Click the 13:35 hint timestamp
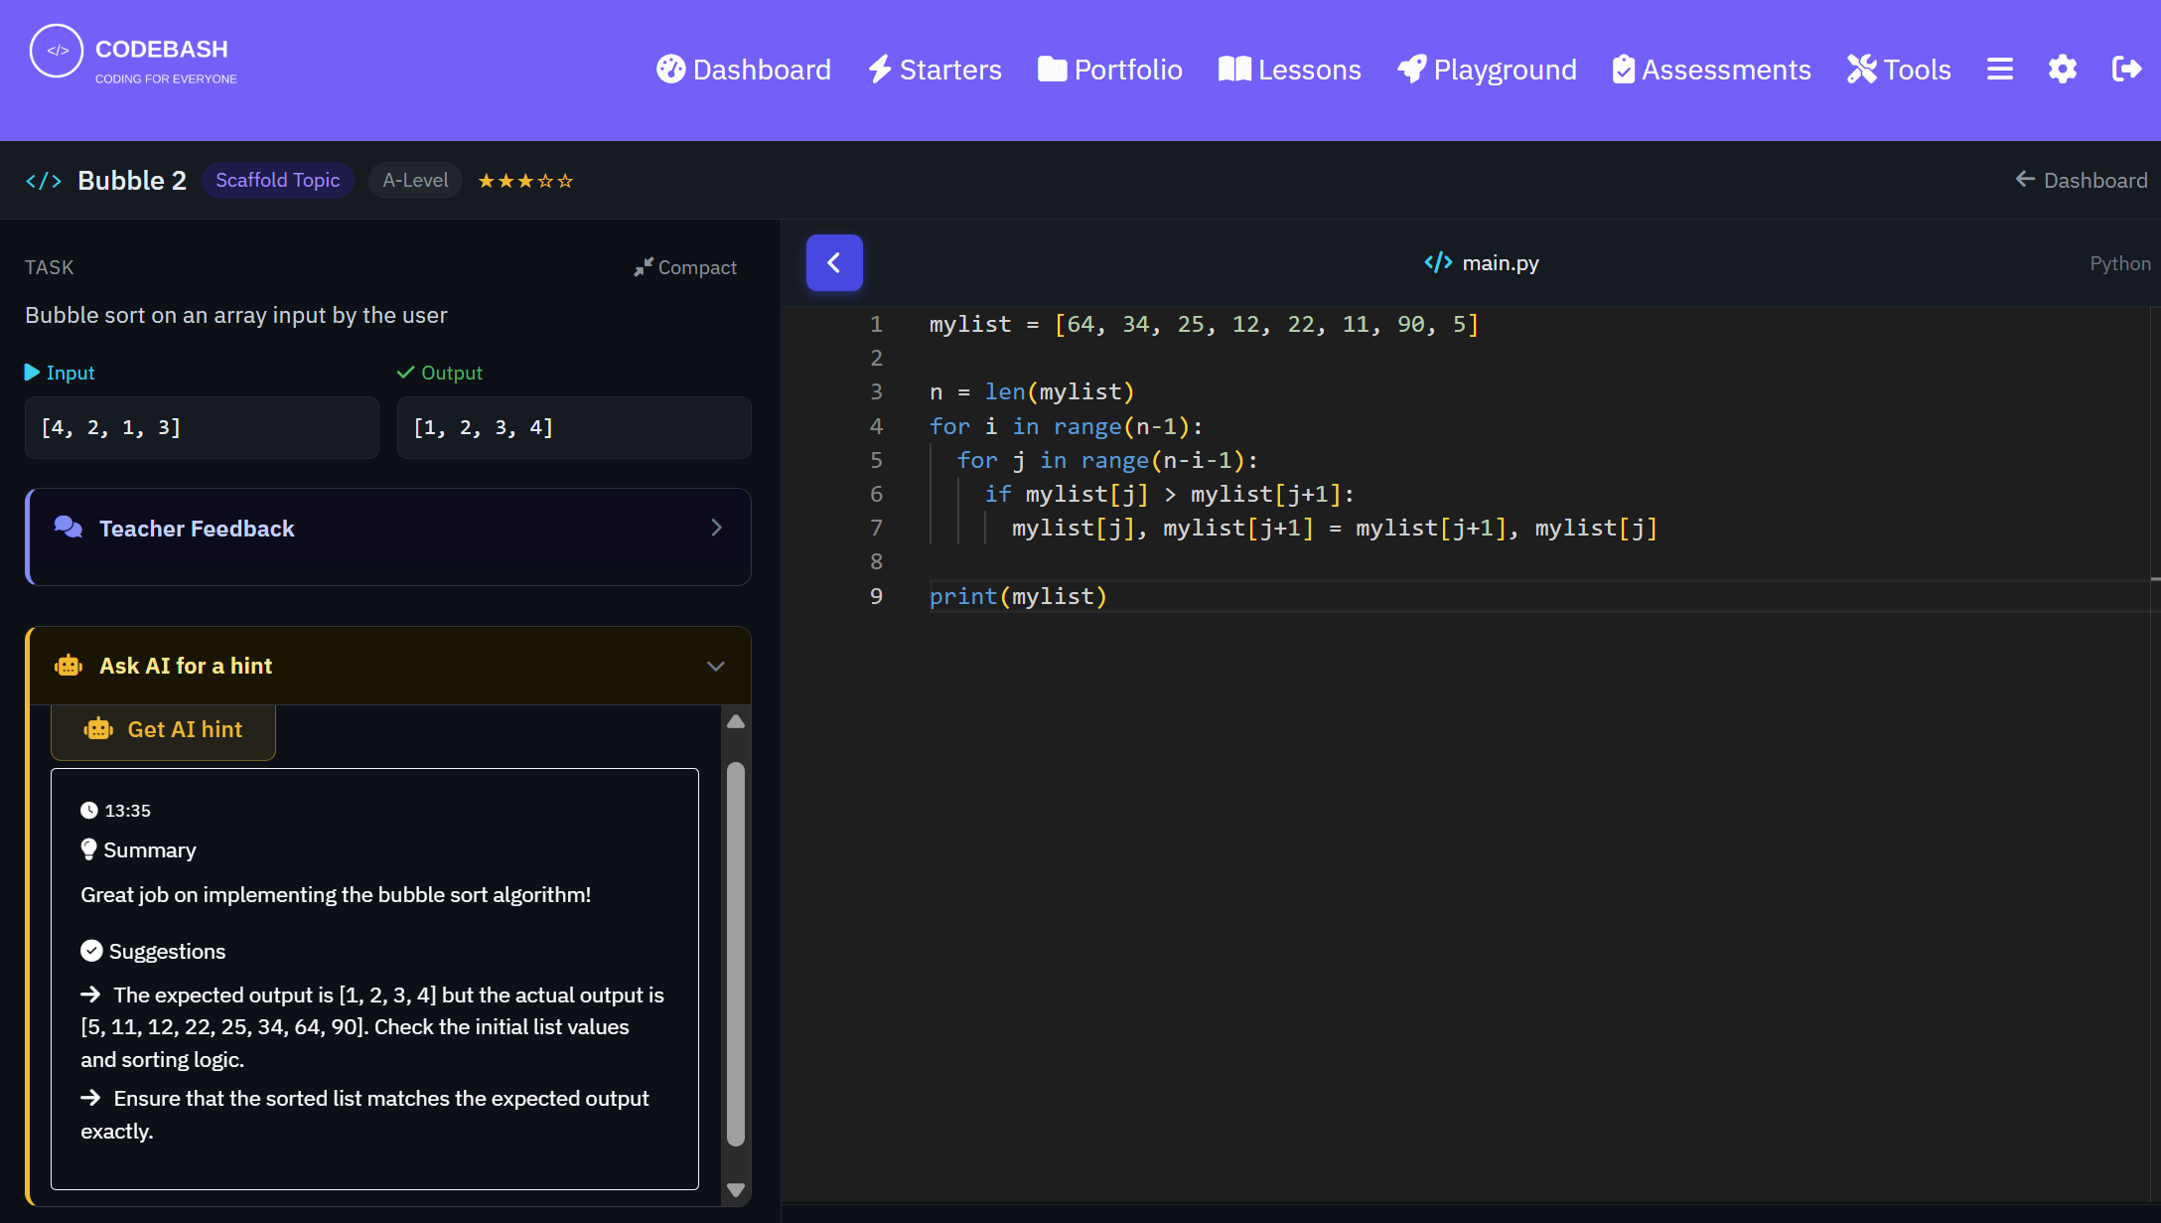 coord(115,811)
